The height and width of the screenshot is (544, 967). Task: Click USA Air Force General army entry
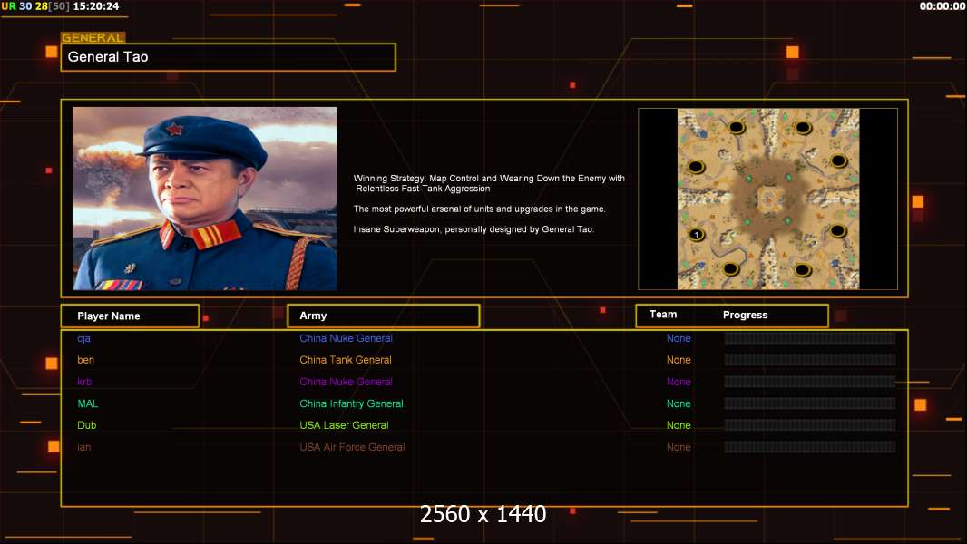pyautogui.click(x=352, y=447)
